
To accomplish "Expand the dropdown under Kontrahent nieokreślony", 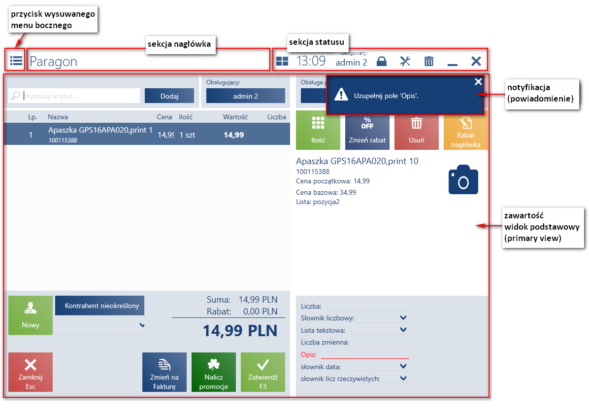I will coord(142,325).
